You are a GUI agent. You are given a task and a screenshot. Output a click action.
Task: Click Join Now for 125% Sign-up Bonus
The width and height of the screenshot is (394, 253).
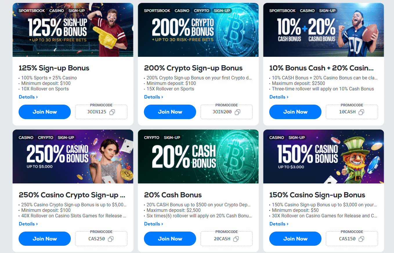(x=45, y=112)
